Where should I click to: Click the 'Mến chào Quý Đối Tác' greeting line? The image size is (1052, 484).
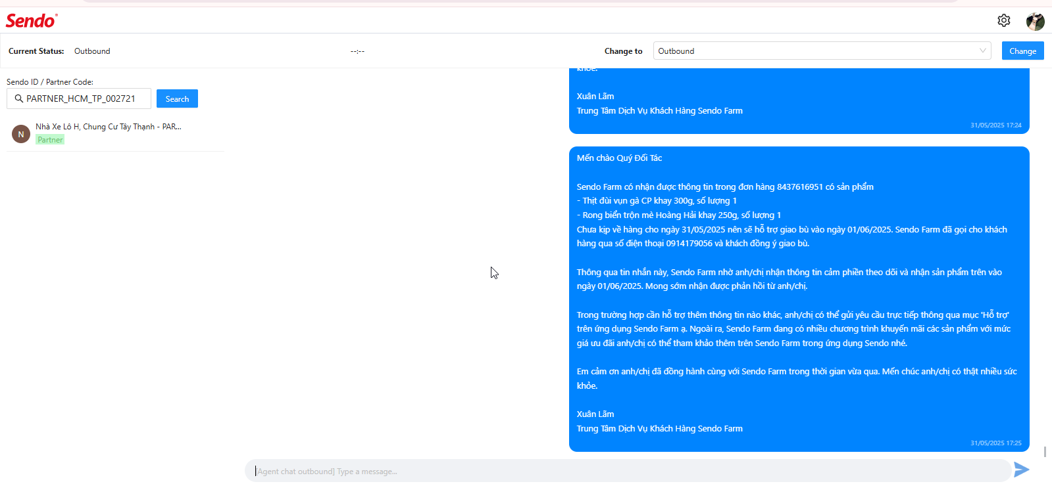tap(619, 158)
